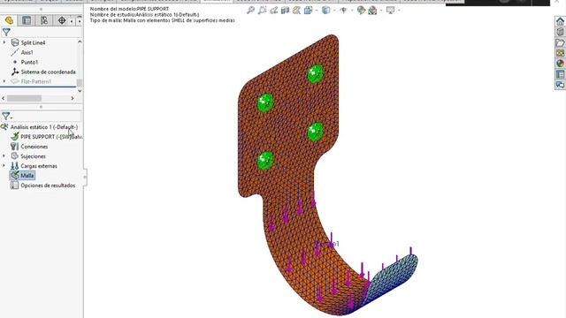Viewport: 566px width, 318px height.
Task: Open Appearances, Scenes and Decals pane
Action: pos(560,64)
